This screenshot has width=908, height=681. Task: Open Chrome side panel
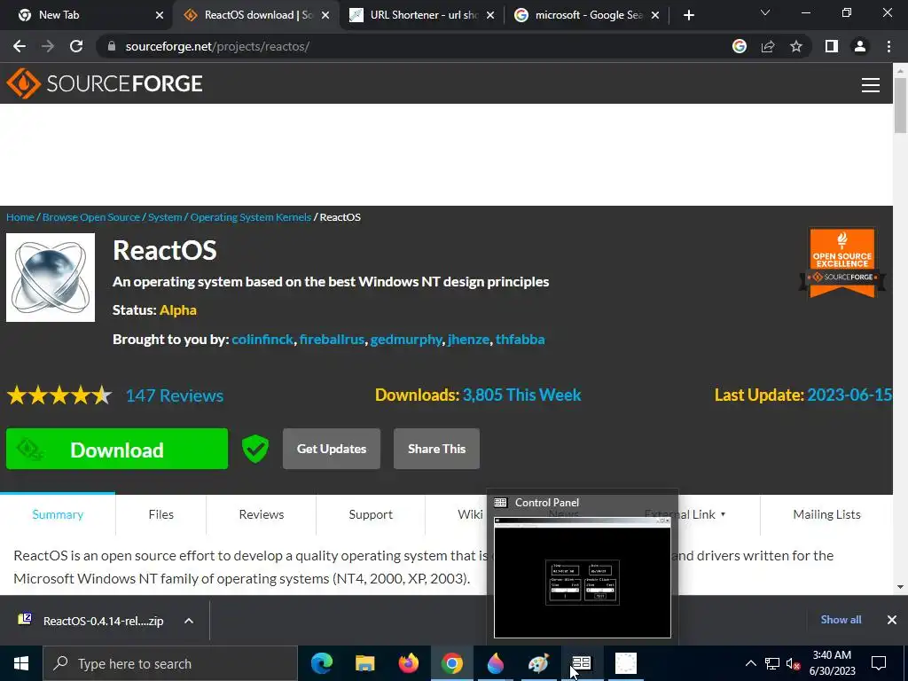coord(832,46)
